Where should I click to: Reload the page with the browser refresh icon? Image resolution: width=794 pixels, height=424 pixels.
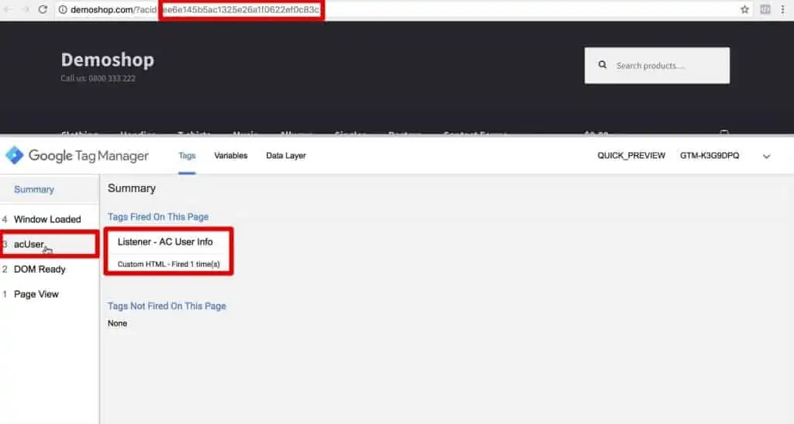click(x=43, y=9)
